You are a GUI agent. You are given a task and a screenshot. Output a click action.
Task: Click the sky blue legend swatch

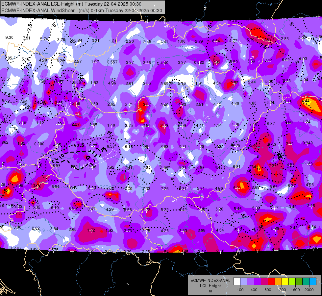tap(313, 281)
